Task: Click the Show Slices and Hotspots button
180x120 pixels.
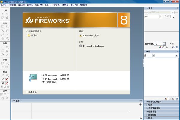Action: pos(7,67)
